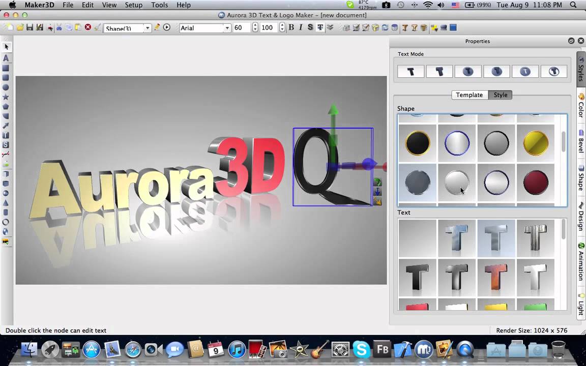Open the Arial font dropdown
This screenshot has width=586, height=366.
(x=227, y=28)
